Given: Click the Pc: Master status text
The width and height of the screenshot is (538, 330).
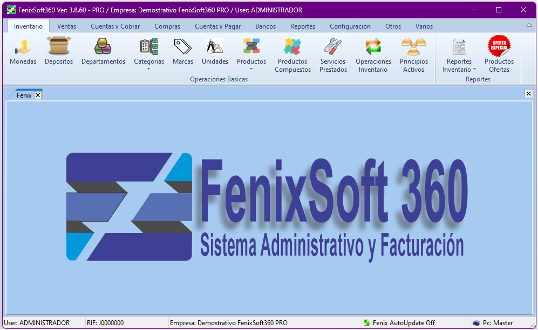Looking at the screenshot, I should point(498,323).
